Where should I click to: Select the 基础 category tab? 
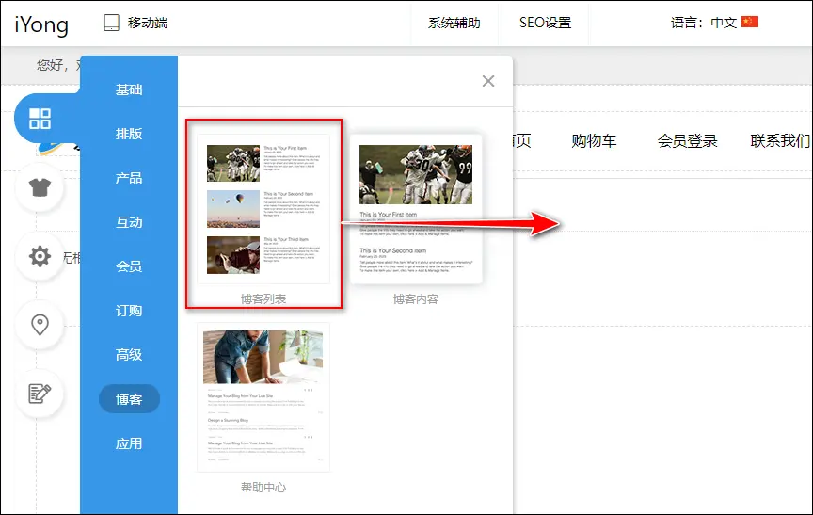pyautogui.click(x=129, y=89)
